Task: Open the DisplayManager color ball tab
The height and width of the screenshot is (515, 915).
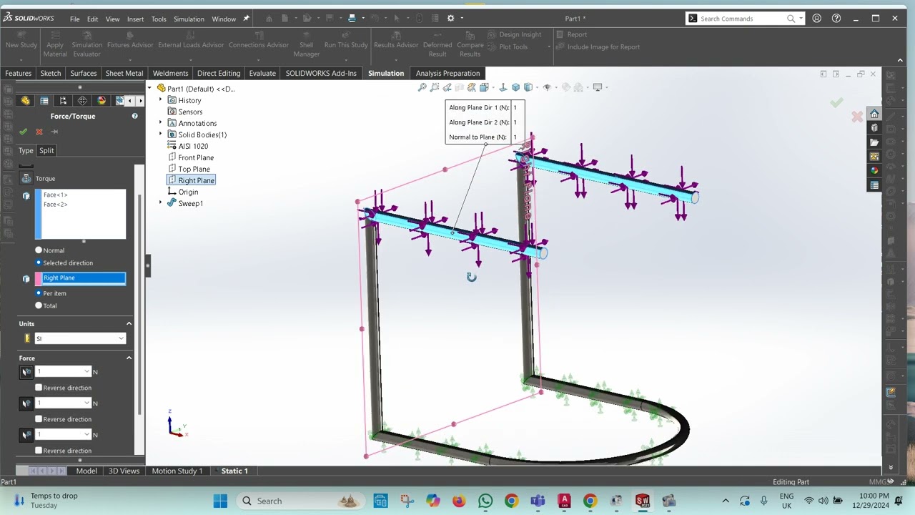Action: click(x=101, y=101)
